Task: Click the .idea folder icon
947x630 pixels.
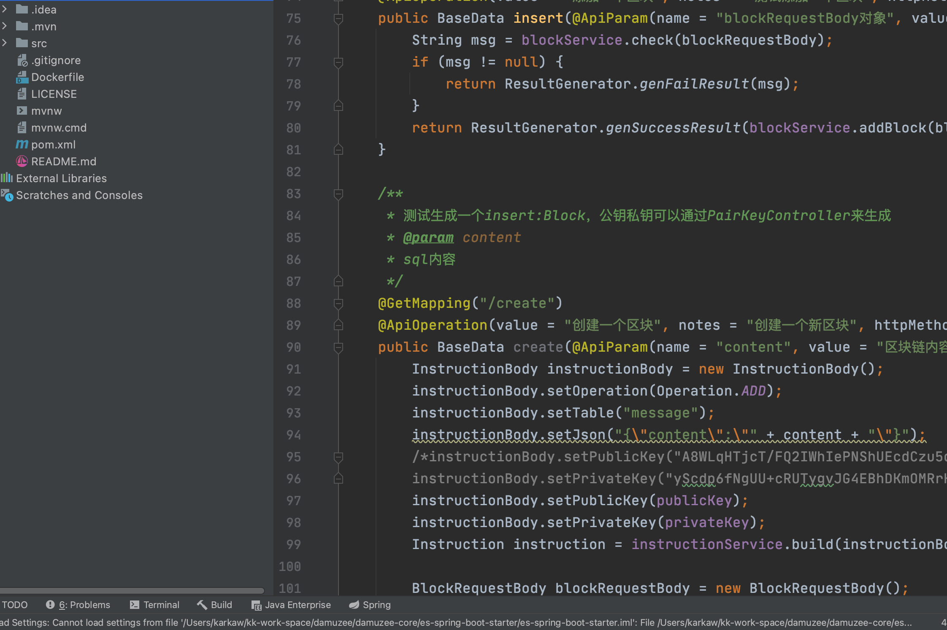Action: click(x=22, y=9)
